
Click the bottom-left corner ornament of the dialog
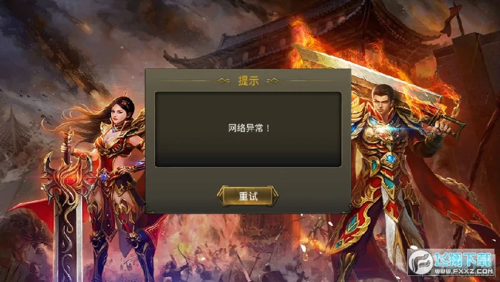click(149, 210)
